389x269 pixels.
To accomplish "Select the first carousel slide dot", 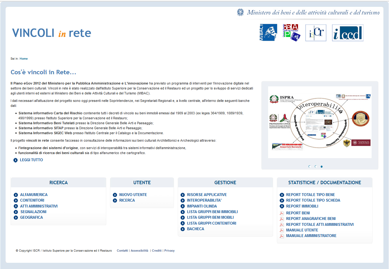I will click(309, 166).
